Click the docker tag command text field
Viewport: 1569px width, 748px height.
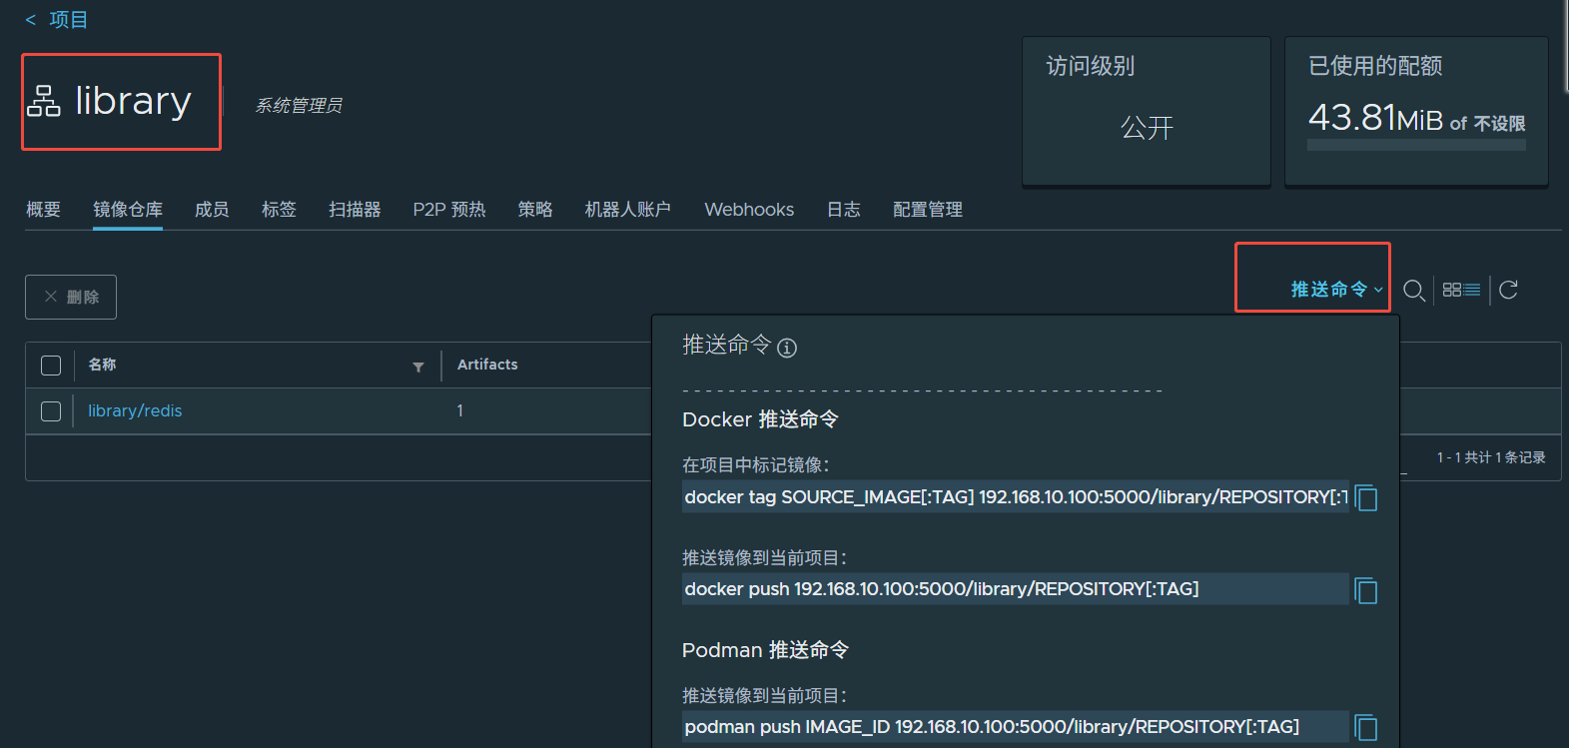(x=1015, y=496)
